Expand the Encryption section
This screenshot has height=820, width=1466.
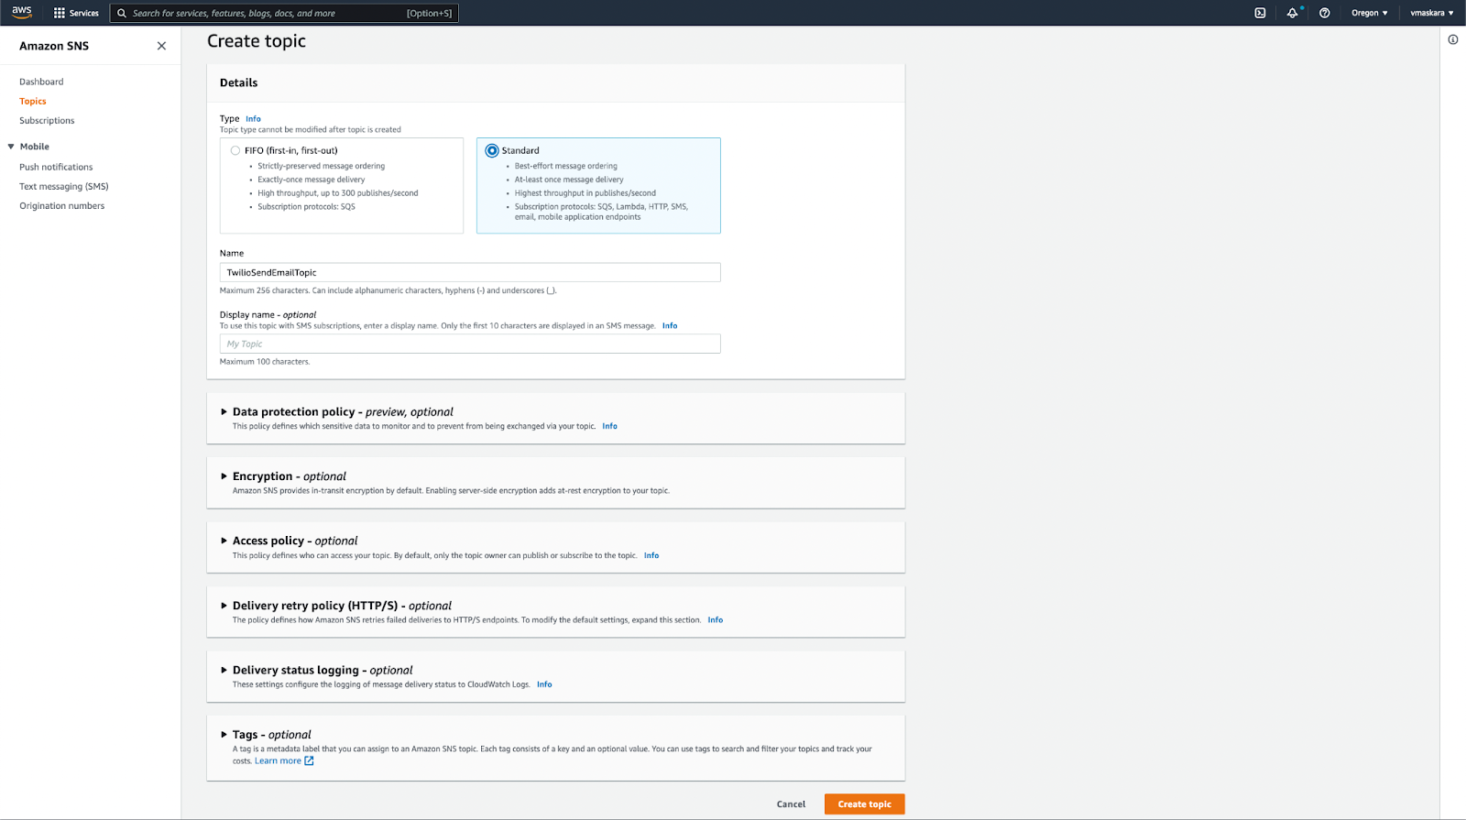click(224, 476)
